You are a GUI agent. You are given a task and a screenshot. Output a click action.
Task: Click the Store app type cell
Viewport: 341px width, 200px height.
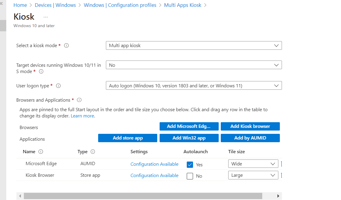click(x=90, y=175)
